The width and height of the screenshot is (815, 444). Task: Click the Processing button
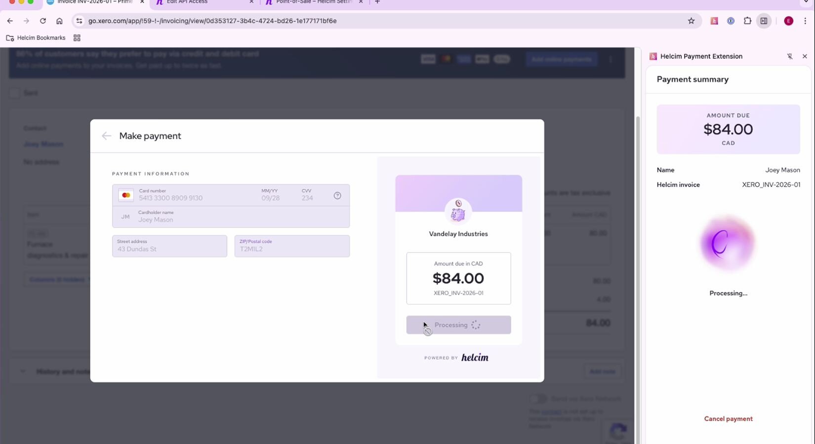coord(458,325)
